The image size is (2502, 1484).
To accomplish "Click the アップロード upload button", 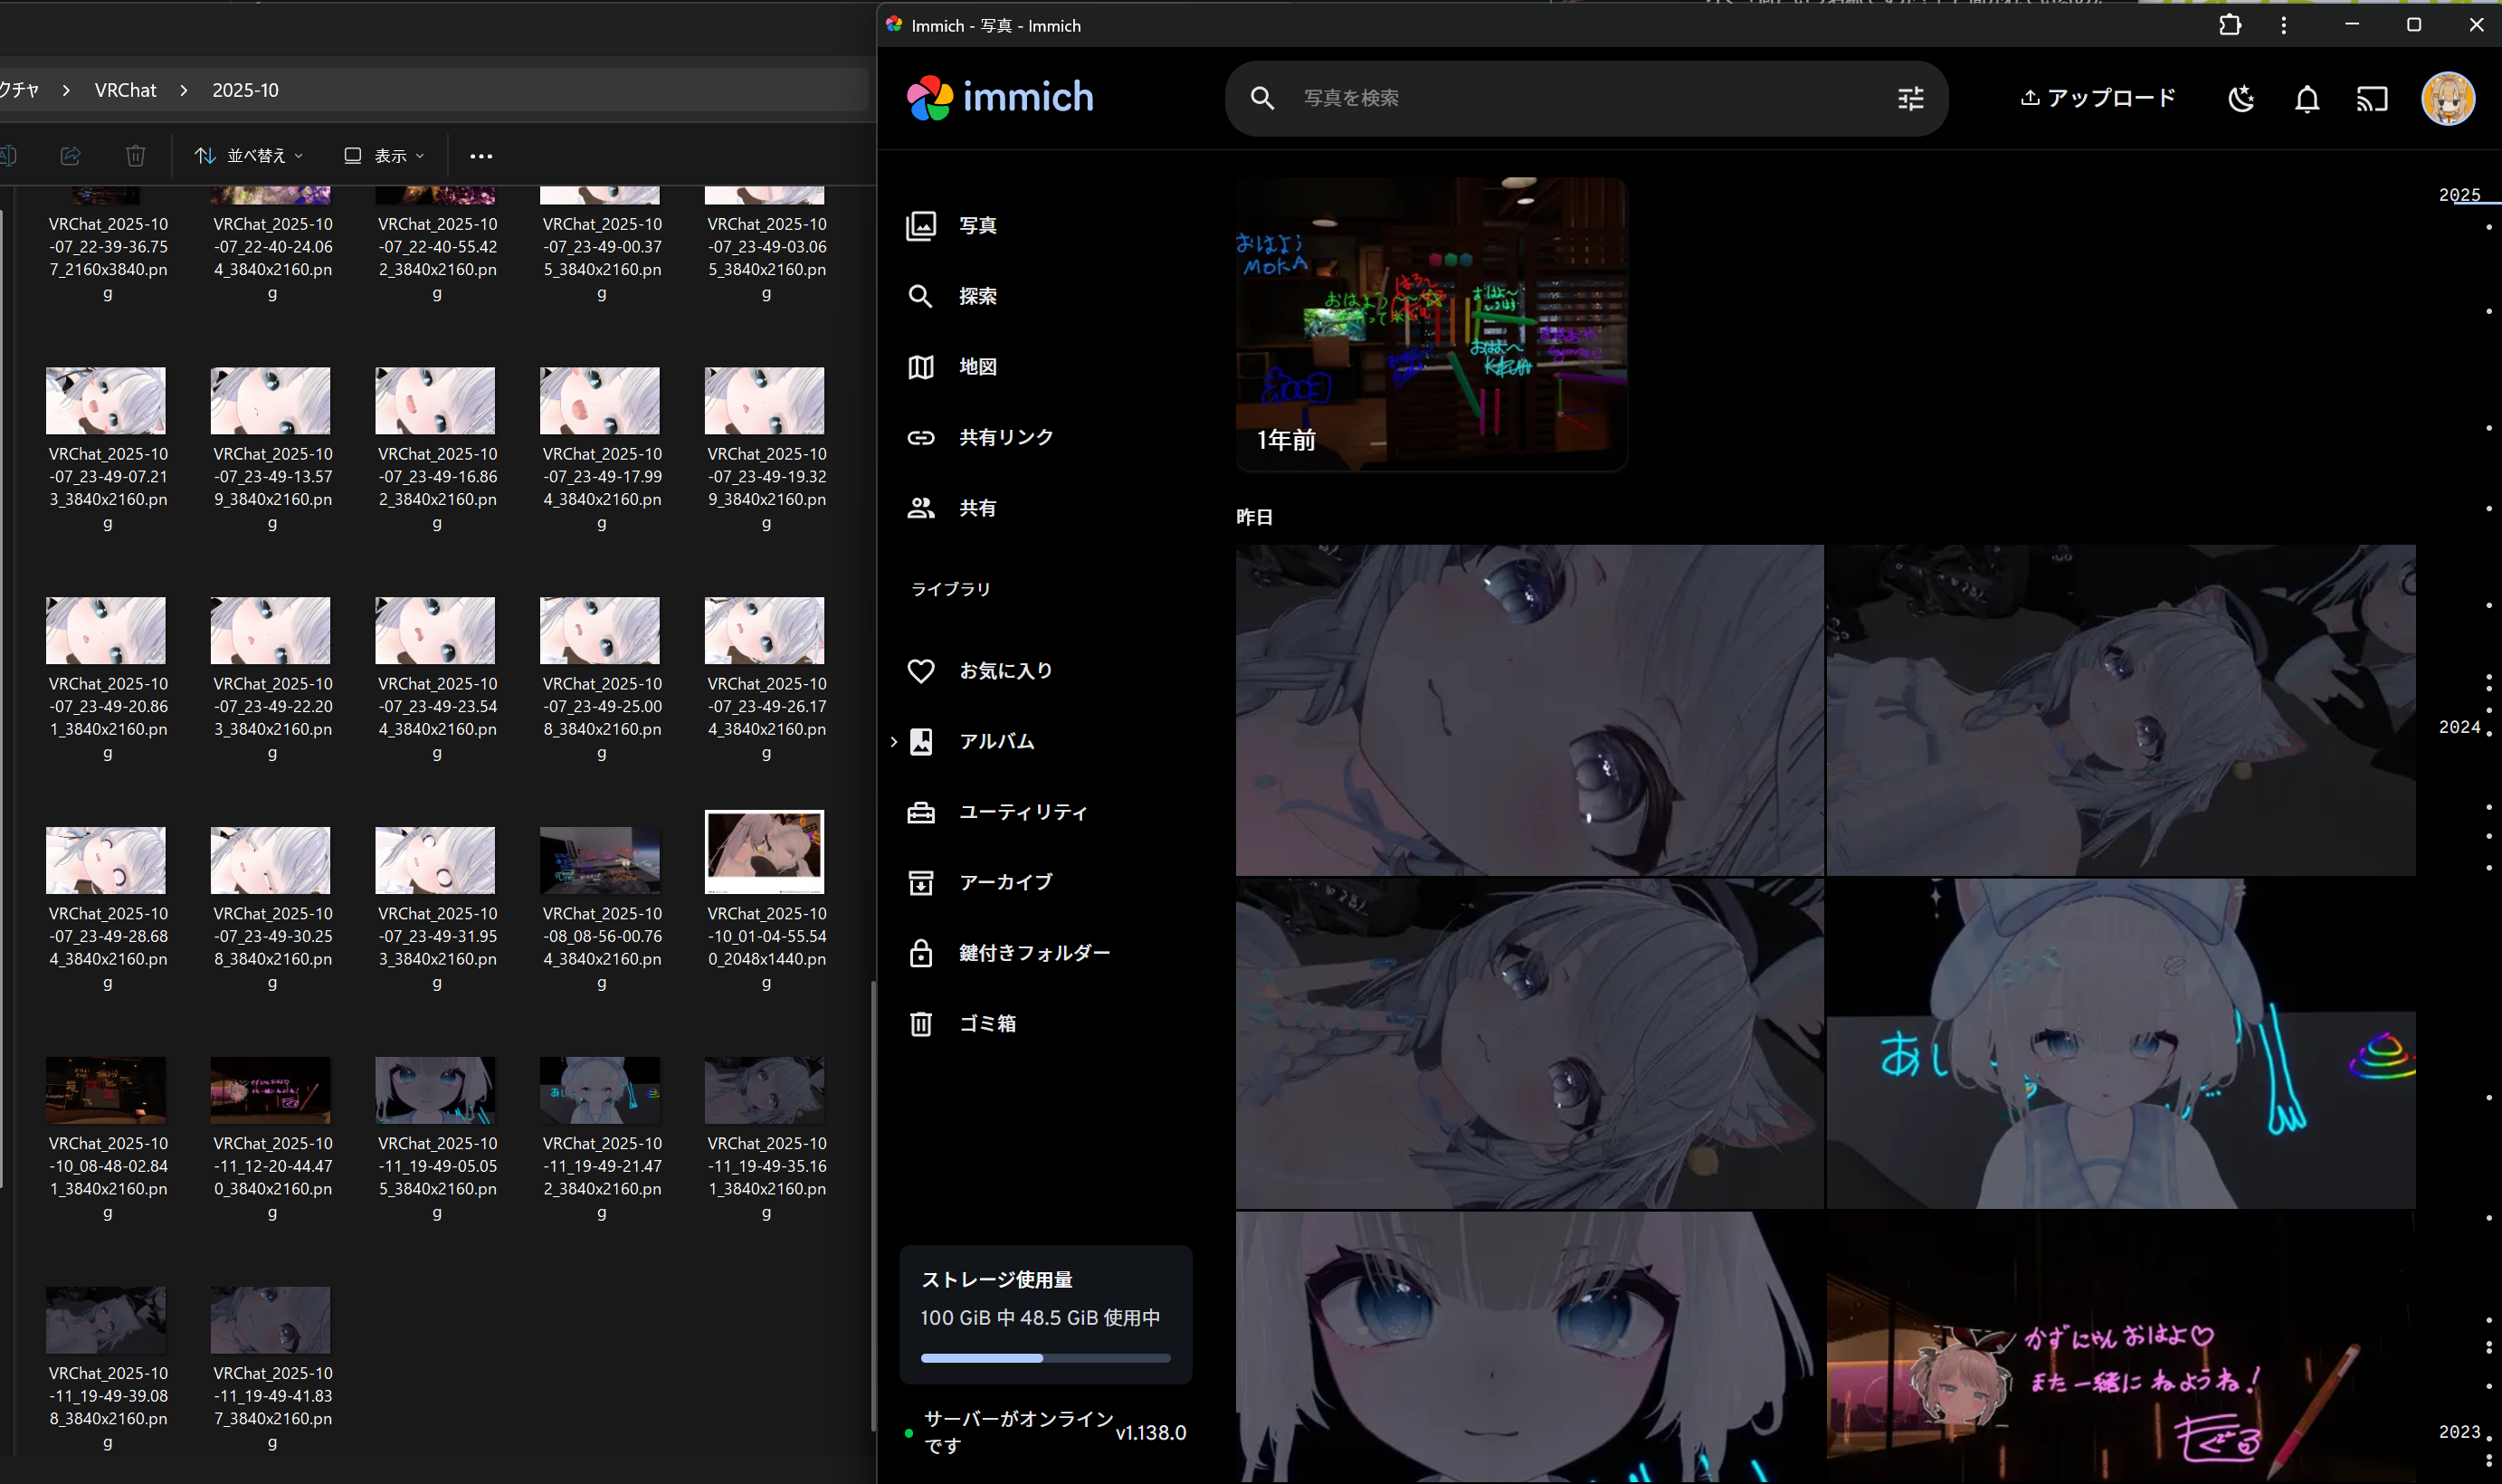I will coord(2097,98).
